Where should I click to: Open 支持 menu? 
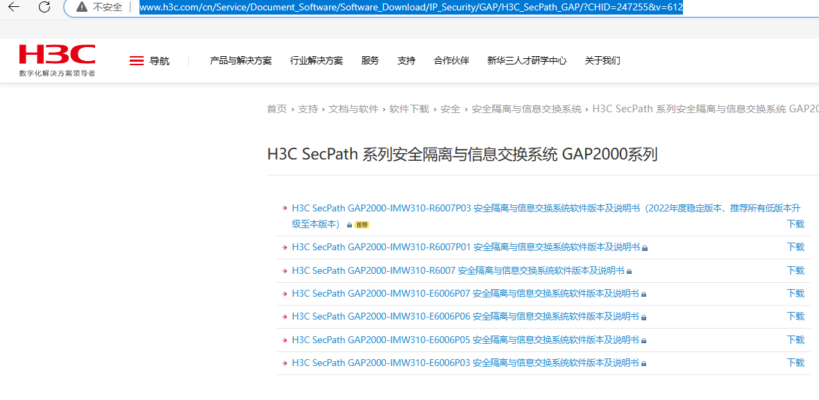click(406, 60)
